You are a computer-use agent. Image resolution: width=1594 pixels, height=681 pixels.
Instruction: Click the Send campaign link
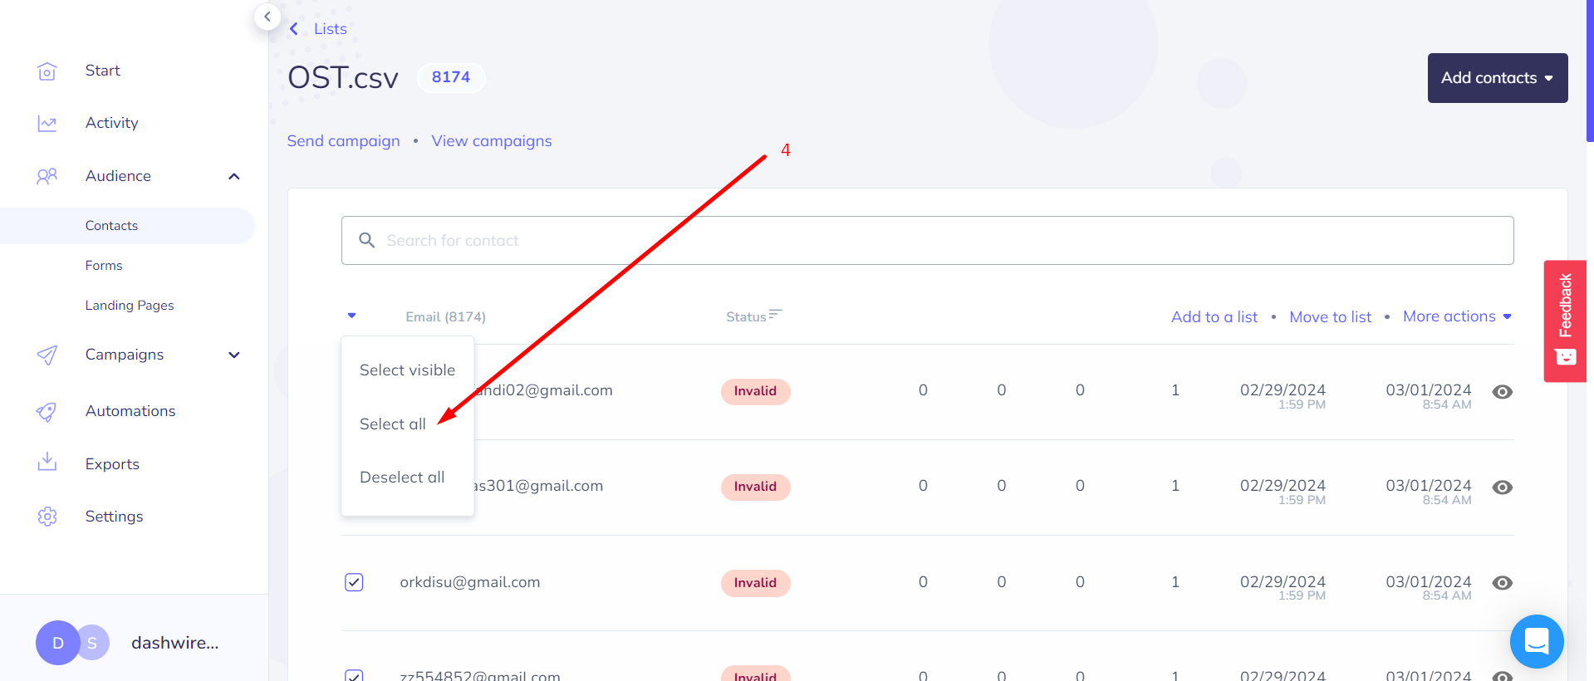[x=344, y=141]
